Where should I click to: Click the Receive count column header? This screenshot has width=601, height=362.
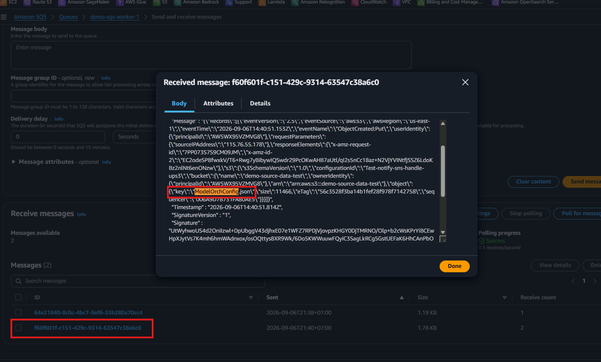click(538, 298)
